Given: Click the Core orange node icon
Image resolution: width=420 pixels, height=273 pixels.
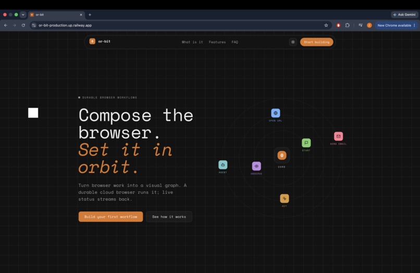Looking at the screenshot, I should tap(282, 155).
